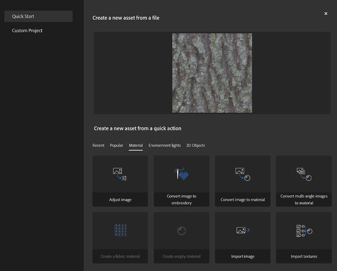337x271 pixels.
Task: Select Quick Start in the sidebar
Action: coord(39,16)
